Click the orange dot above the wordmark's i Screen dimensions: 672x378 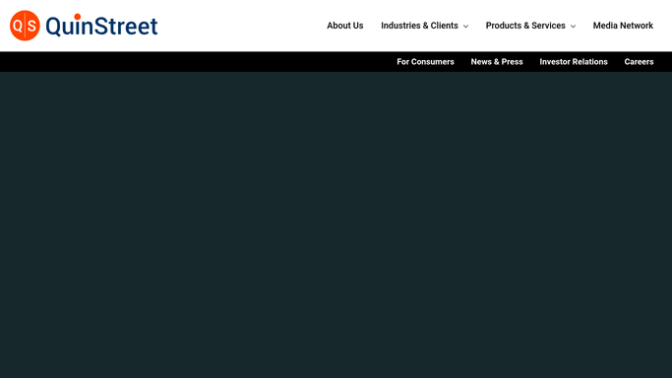click(78, 17)
